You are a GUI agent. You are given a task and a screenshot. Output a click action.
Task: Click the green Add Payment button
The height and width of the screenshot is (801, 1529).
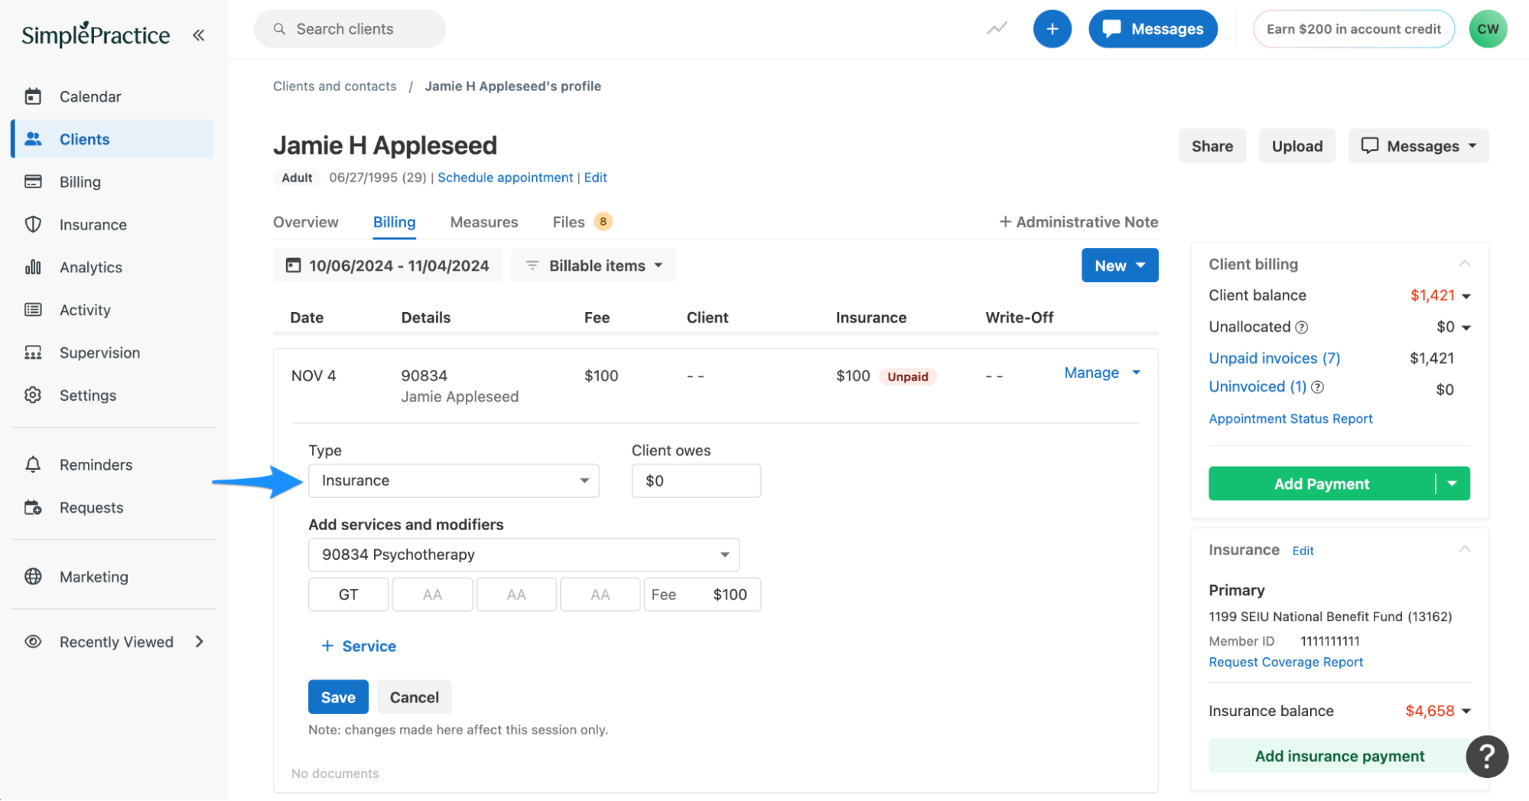(1321, 484)
